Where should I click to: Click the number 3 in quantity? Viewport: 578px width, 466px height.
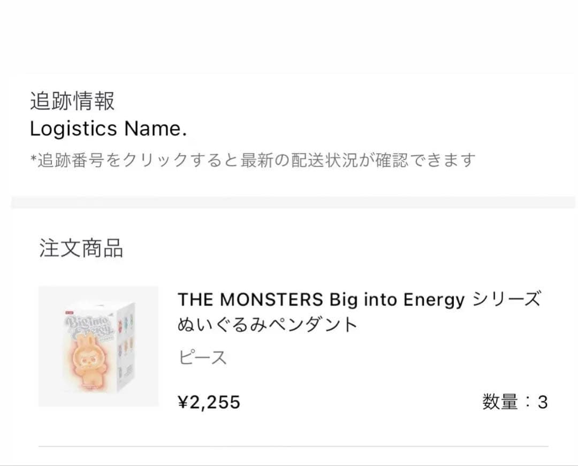pyautogui.click(x=543, y=402)
